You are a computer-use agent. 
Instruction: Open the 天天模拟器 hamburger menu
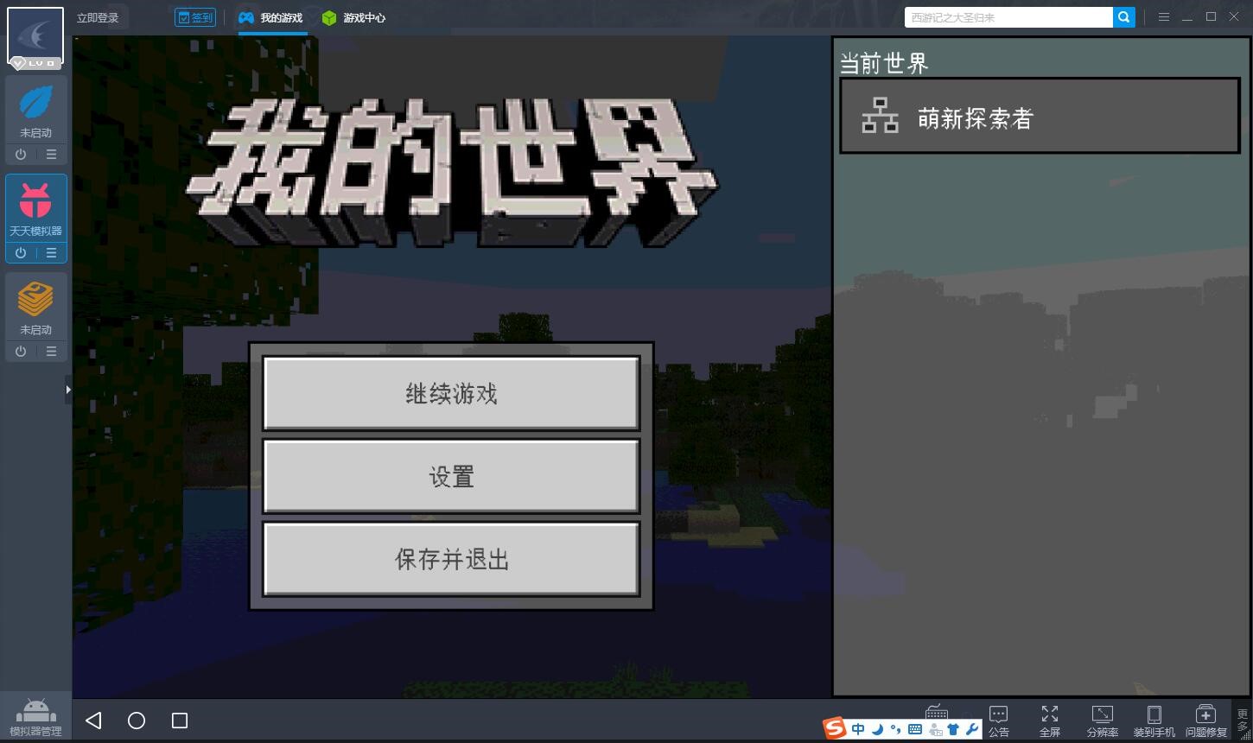[x=52, y=253]
